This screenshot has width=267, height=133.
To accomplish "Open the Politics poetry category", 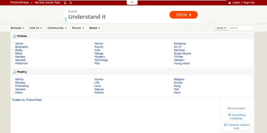I will click(99, 93).
